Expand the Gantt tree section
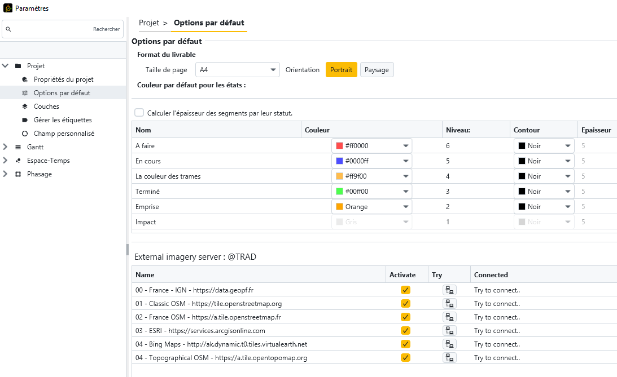The height and width of the screenshot is (377, 617). point(5,147)
